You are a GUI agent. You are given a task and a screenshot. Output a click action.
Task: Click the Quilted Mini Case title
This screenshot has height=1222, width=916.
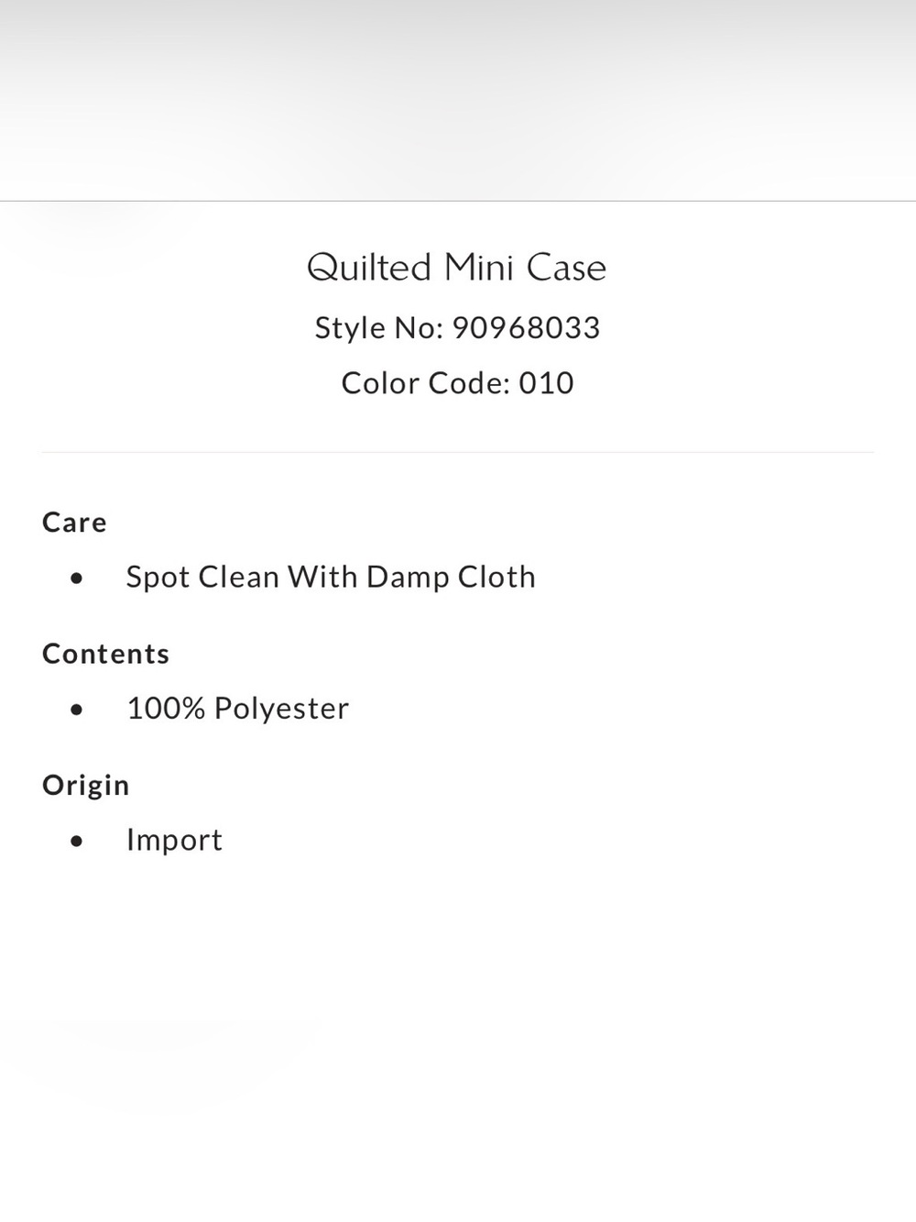point(456,268)
